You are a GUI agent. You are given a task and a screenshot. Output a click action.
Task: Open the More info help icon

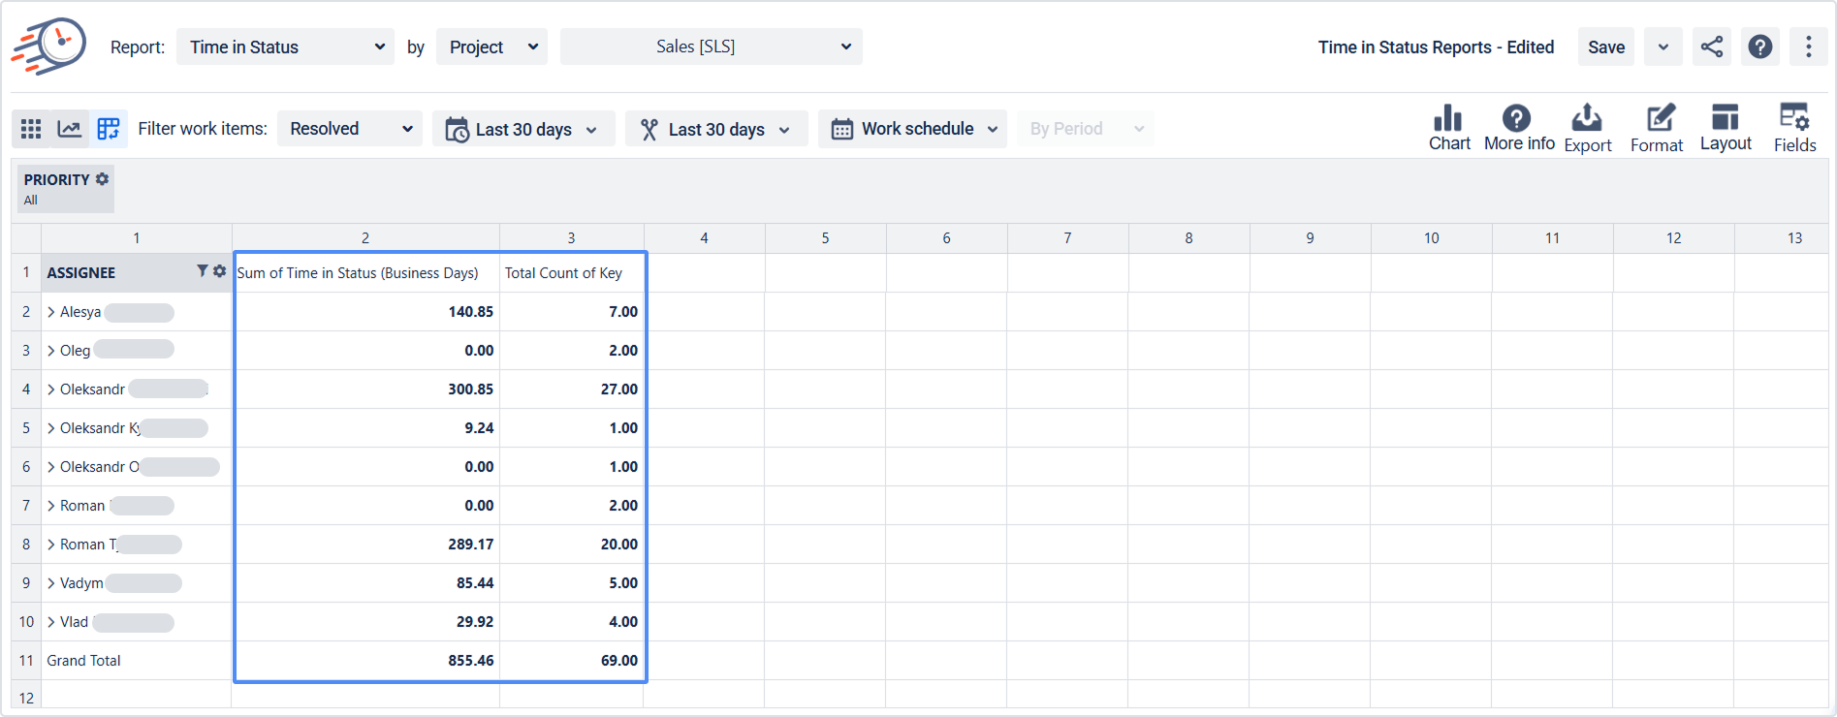[1518, 128]
